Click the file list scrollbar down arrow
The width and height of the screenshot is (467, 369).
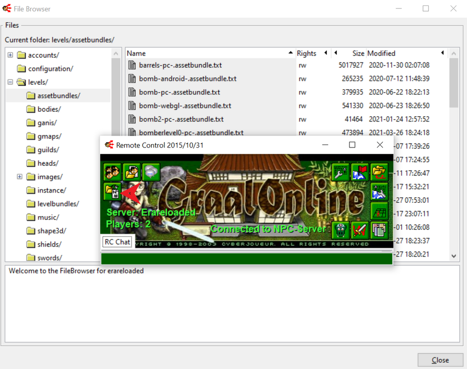tap(454, 256)
